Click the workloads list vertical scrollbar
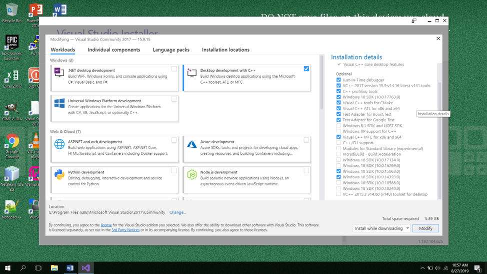This screenshot has height=274, width=487. click(x=322, y=83)
